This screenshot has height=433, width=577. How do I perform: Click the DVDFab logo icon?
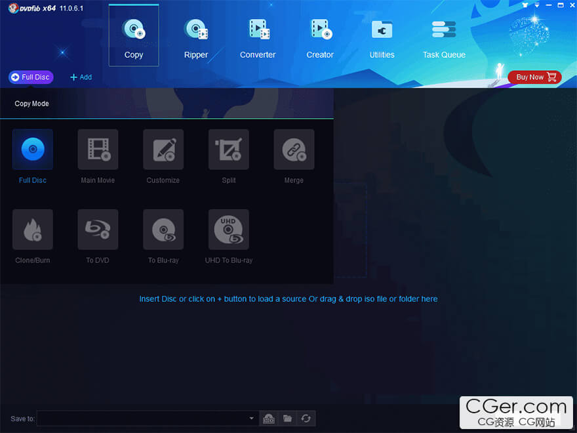[13, 8]
